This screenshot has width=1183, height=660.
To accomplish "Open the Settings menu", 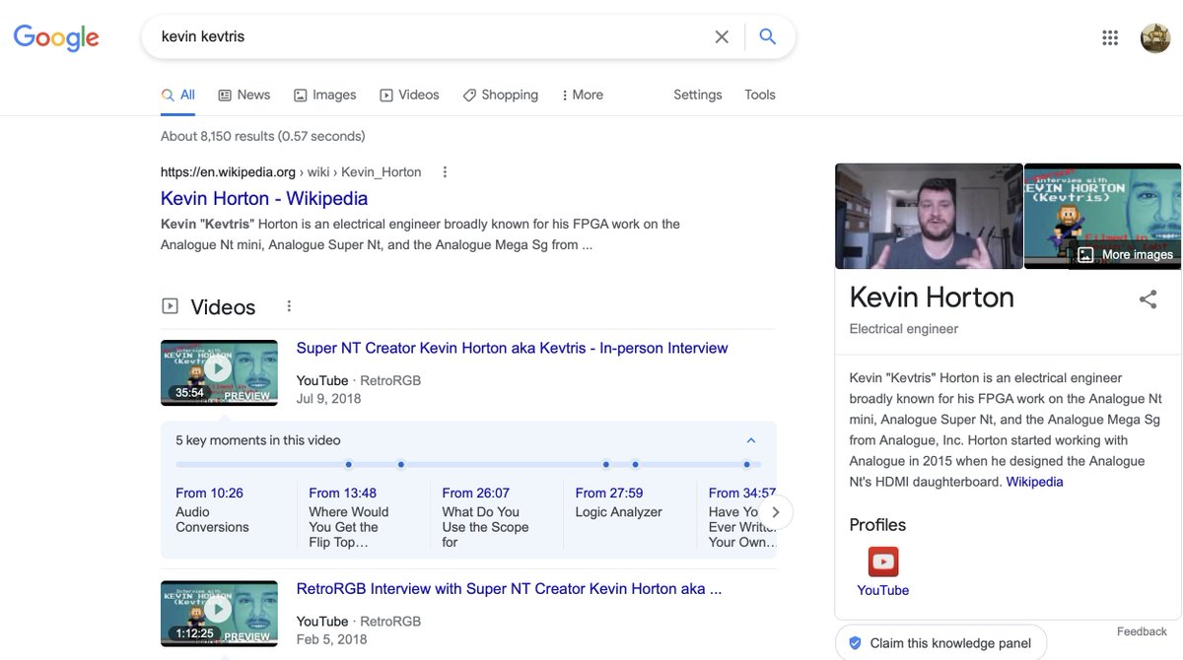I will coord(698,95).
